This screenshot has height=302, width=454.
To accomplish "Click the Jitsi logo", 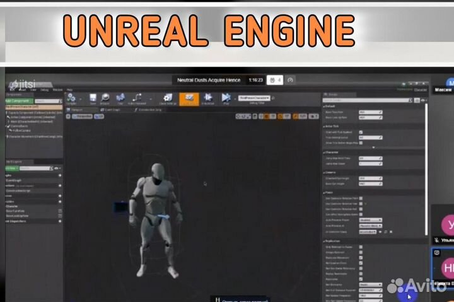I will 23,84.
